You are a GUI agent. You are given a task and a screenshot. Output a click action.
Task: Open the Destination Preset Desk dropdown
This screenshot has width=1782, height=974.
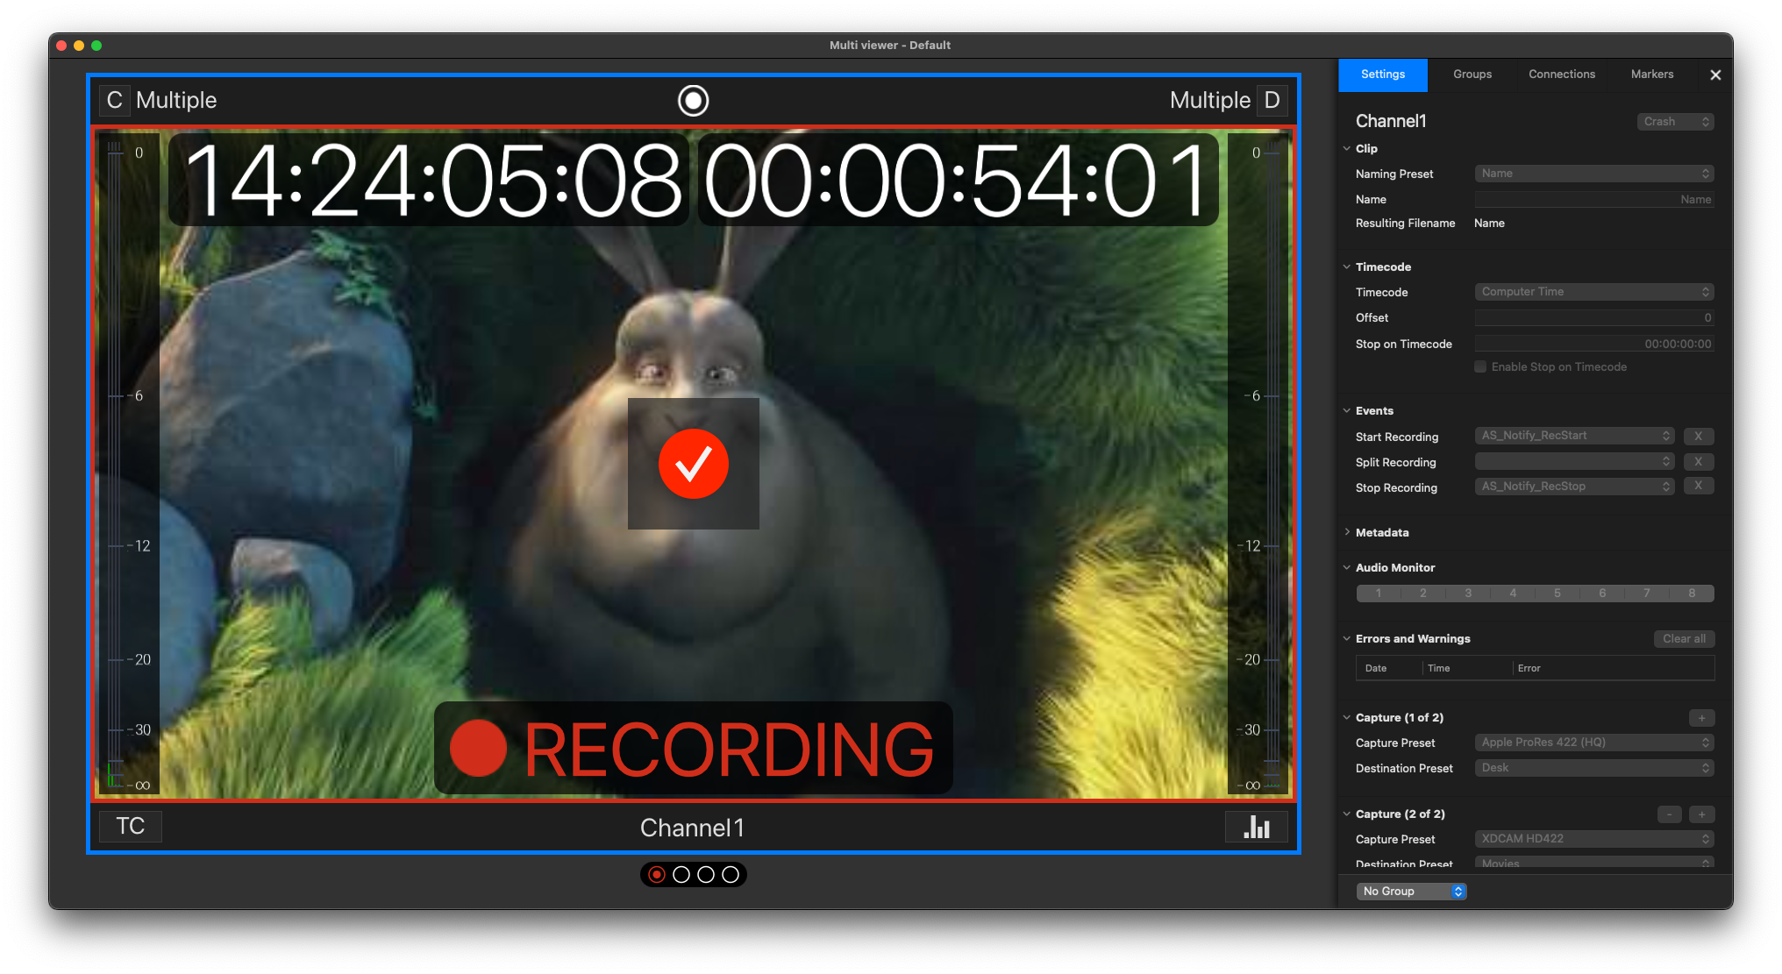click(1593, 768)
